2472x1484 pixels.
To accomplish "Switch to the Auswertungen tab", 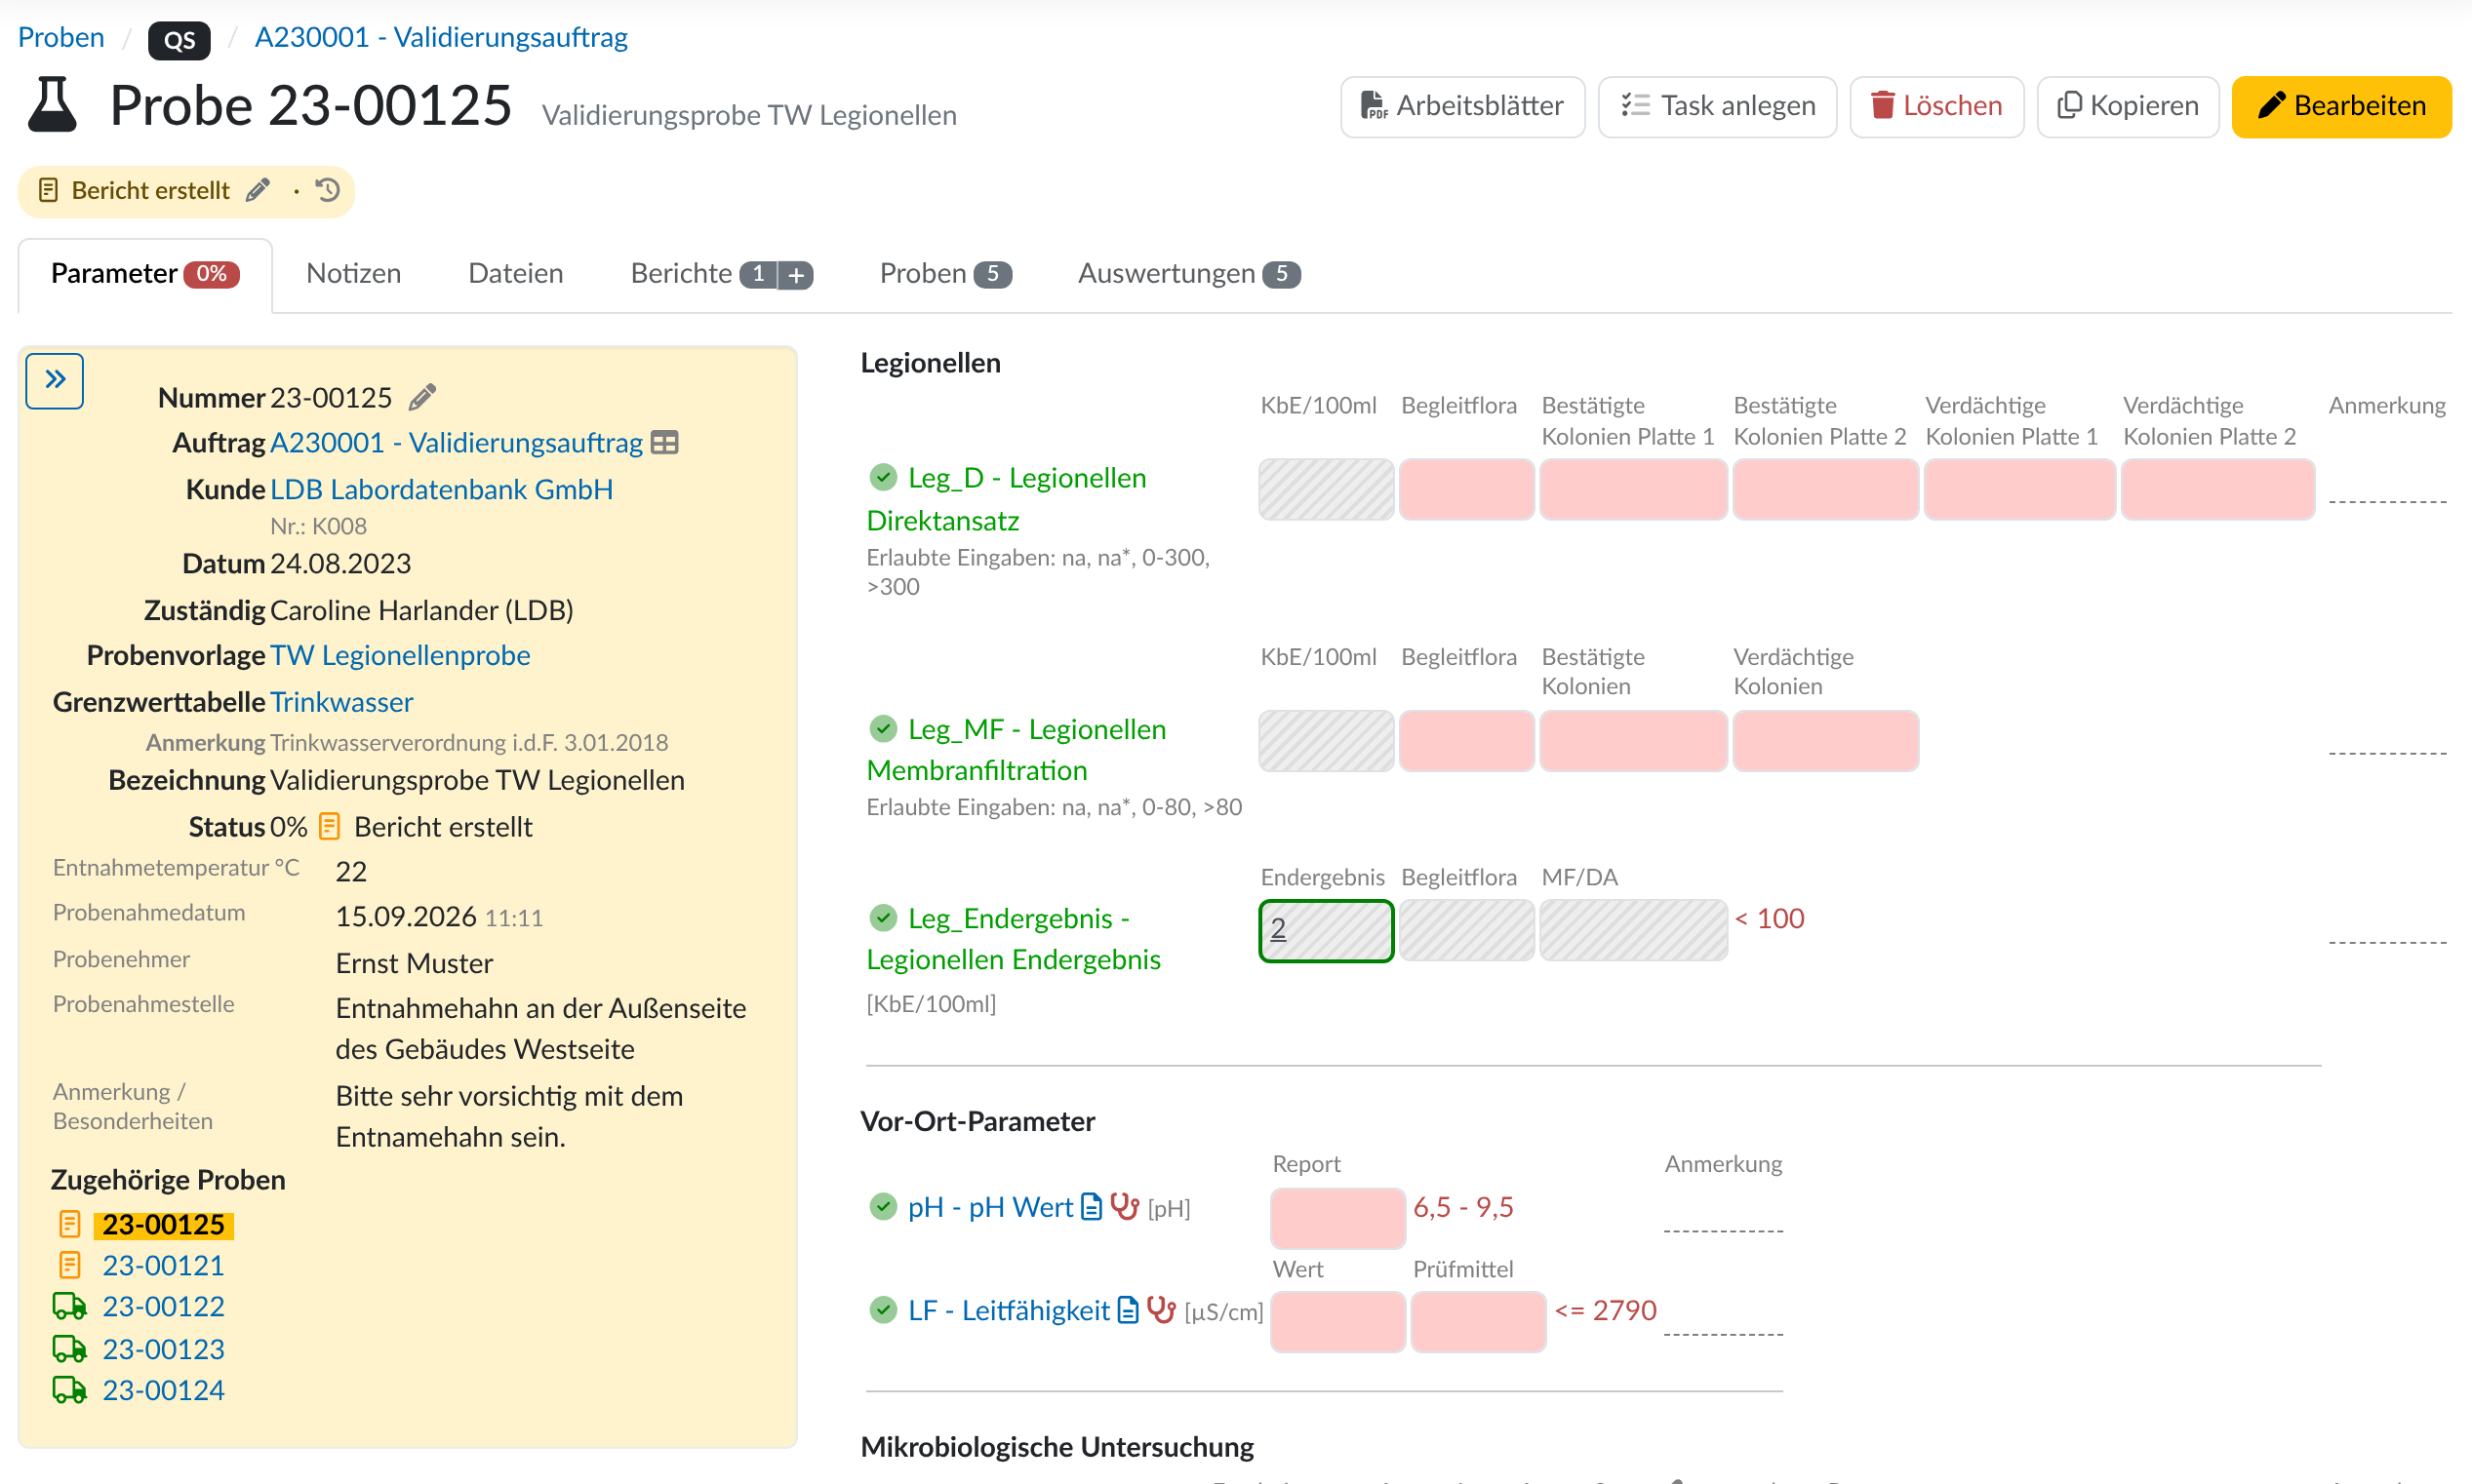I will click(1189, 274).
